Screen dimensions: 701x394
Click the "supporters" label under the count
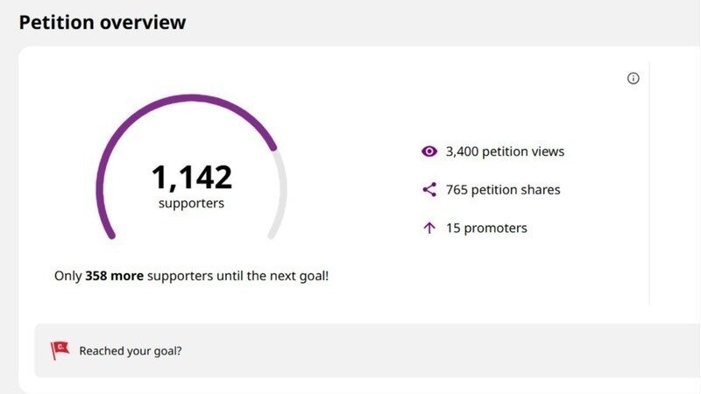point(191,203)
